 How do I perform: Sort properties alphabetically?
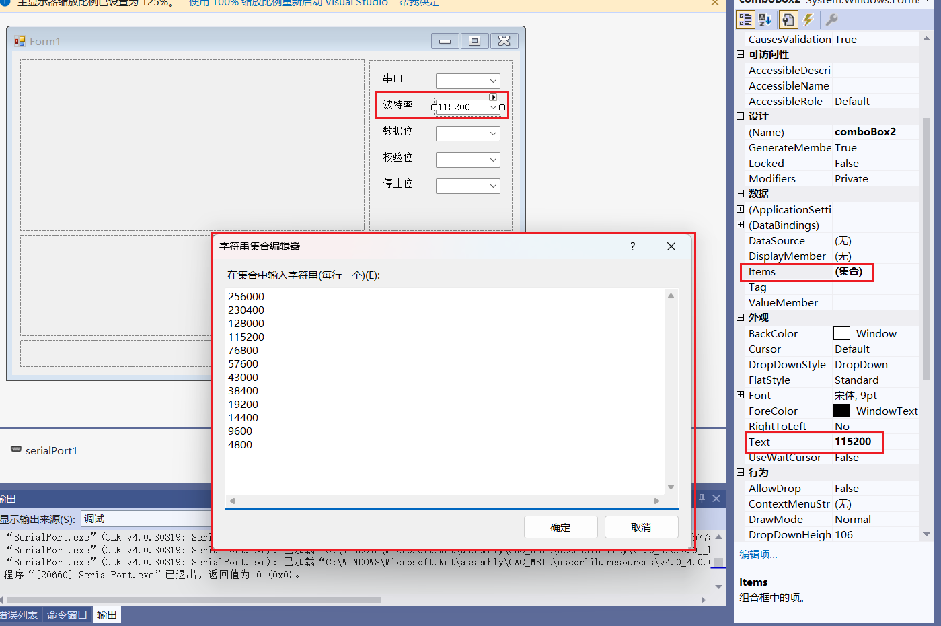[x=765, y=20]
